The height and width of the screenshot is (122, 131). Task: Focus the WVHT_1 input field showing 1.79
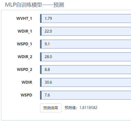tap(86, 19)
